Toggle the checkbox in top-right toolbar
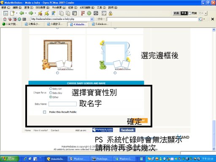 [x=190, y=13]
